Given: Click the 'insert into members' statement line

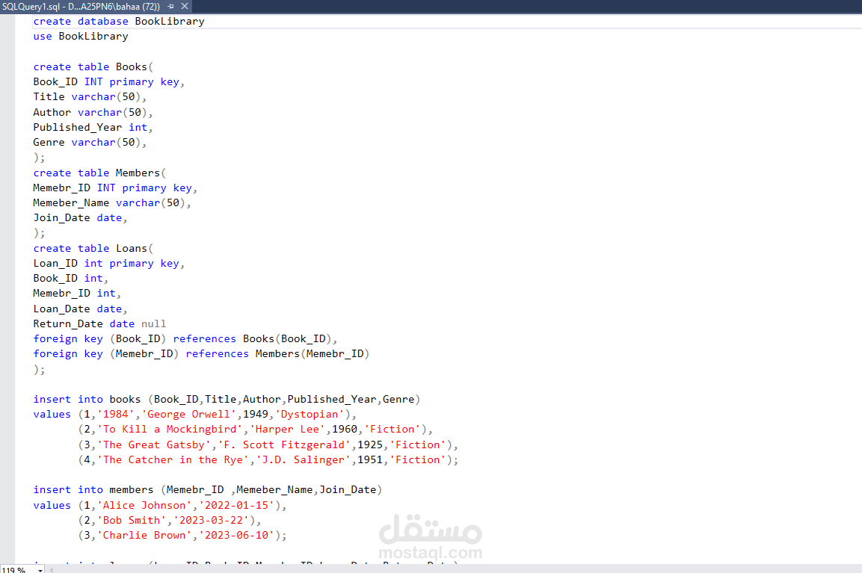Looking at the screenshot, I should point(207,490).
